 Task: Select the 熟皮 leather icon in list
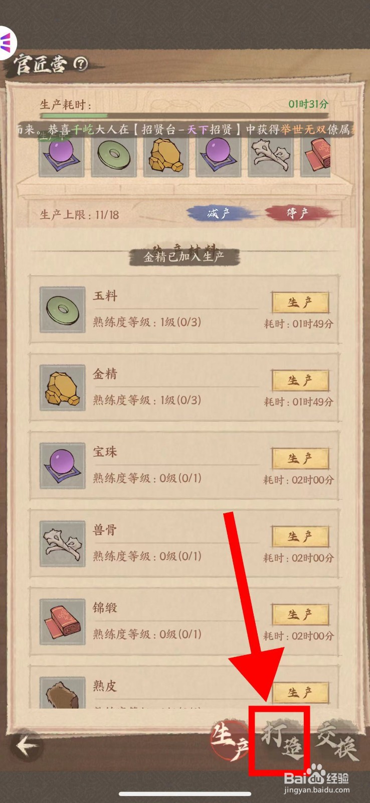[62, 693]
